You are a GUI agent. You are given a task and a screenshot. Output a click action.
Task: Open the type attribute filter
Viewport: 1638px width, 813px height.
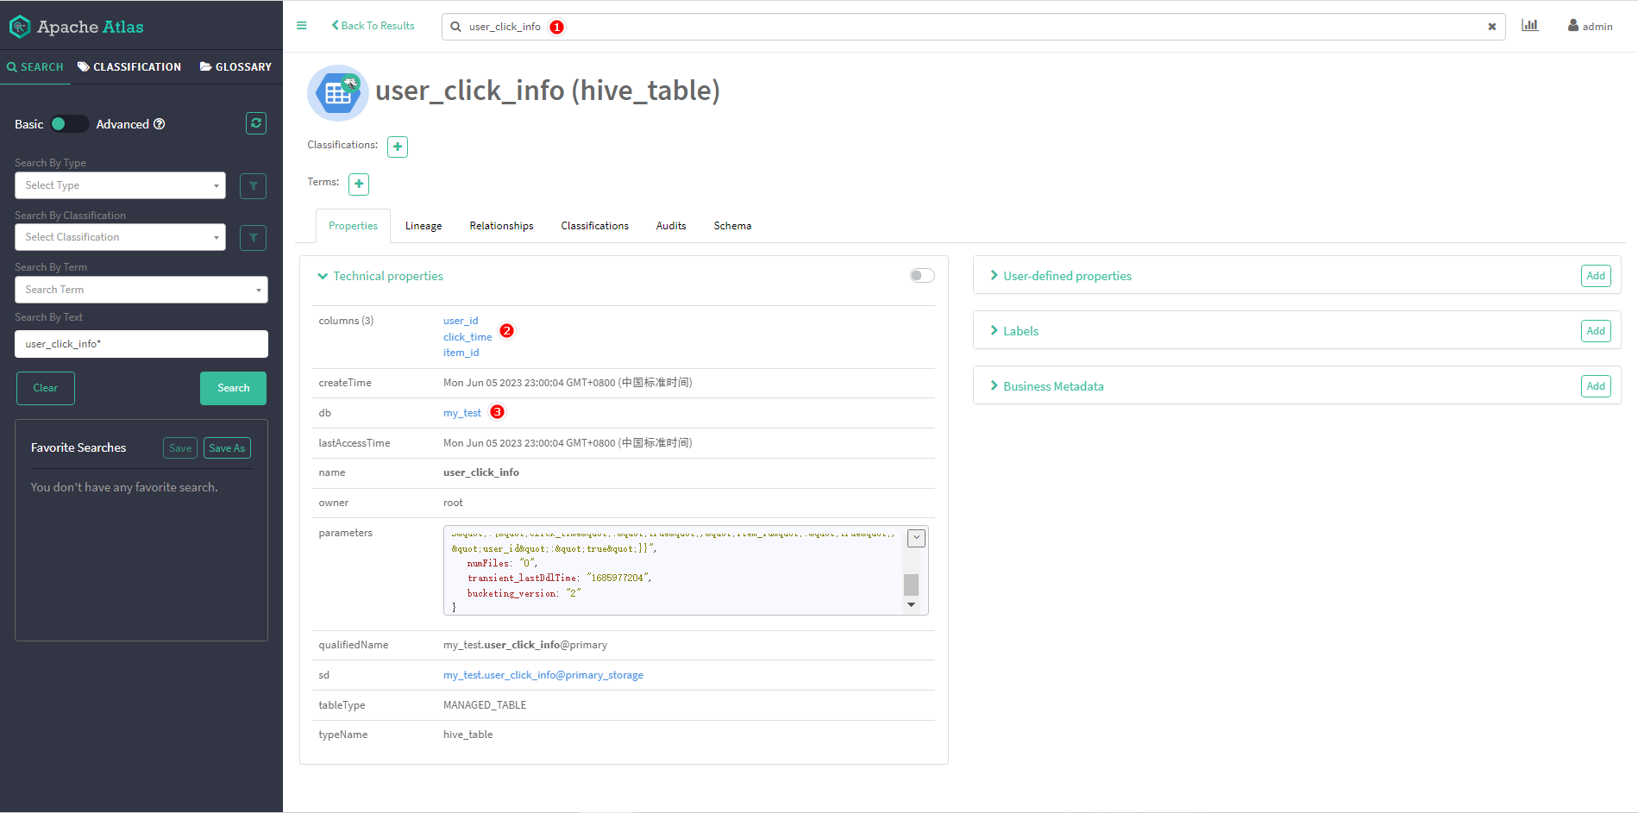point(253,185)
